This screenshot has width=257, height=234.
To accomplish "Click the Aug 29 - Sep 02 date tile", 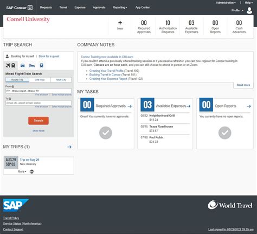I will (11, 162).
